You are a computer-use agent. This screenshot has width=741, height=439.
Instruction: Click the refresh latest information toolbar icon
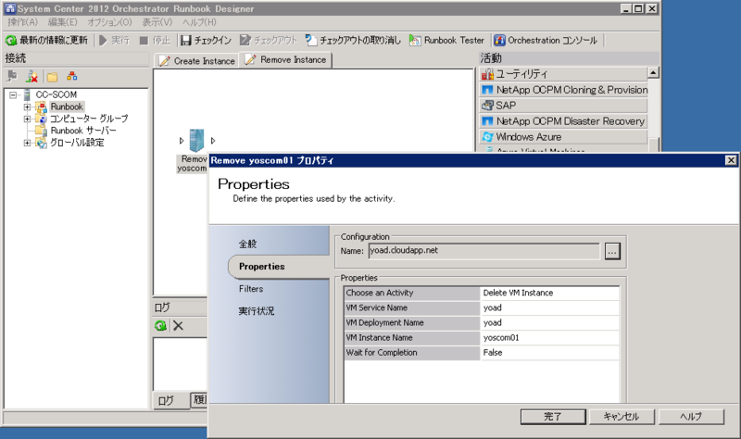(x=11, y=41)
